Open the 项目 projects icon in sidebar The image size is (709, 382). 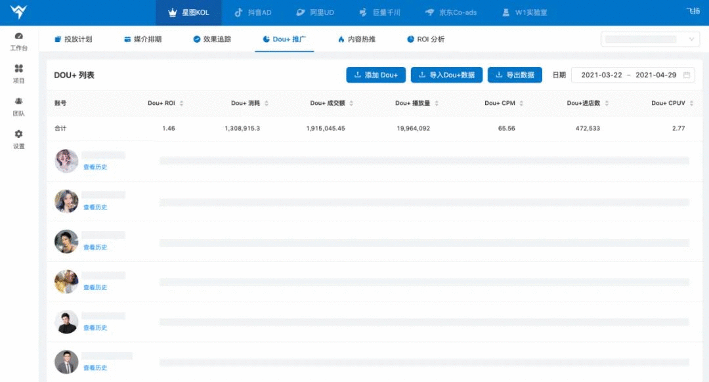(x=18, y=68)
